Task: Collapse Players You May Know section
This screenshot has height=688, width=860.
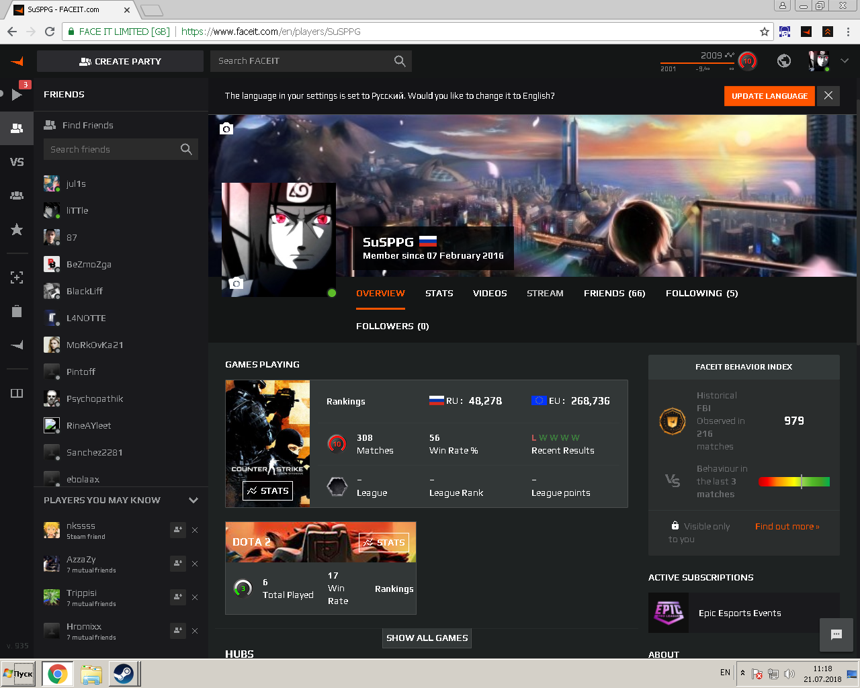Action: click(x=193, y=501)
